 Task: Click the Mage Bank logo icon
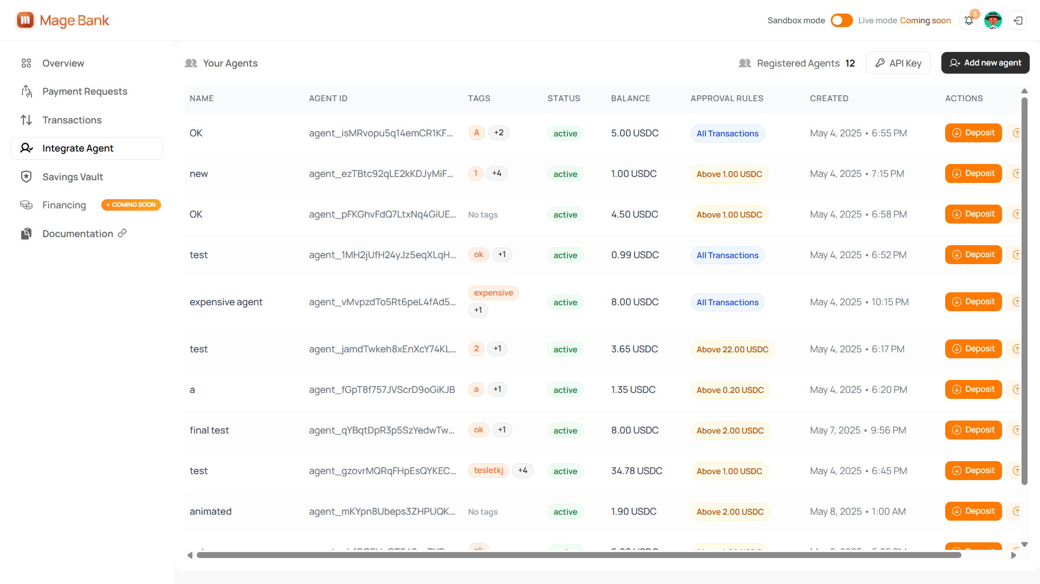click(25, 20)
